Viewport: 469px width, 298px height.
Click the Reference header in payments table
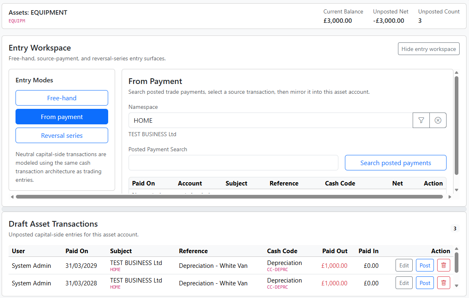[284, 183]
